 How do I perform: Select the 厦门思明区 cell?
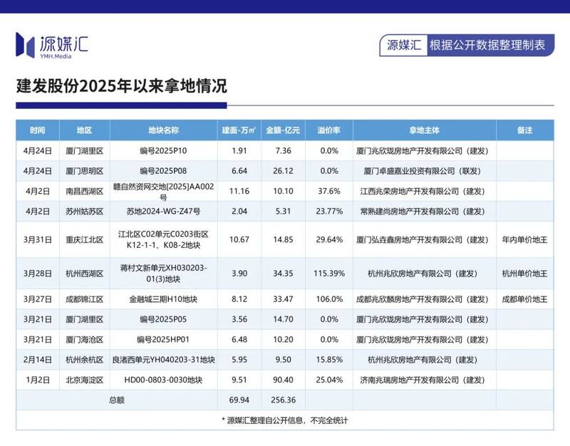click(x=84, y=171)
